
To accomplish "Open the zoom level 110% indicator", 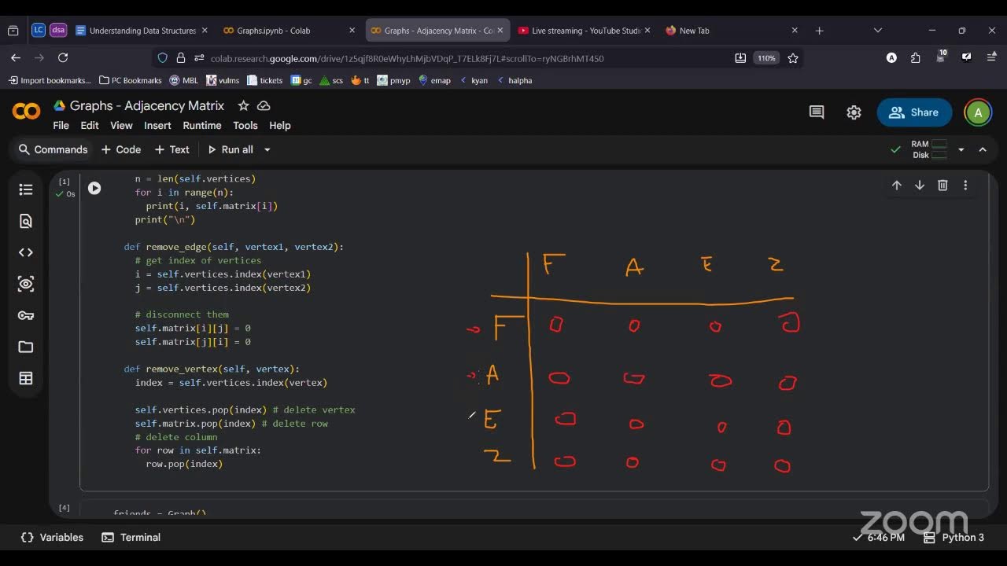I will click(x=765, y=57).
